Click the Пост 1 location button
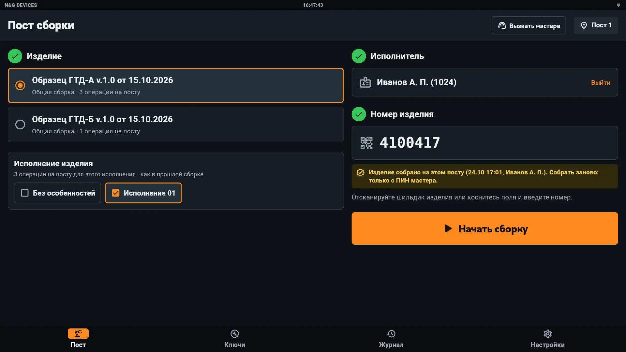Screen dimensions: 626x352 (x=596, y=25)
